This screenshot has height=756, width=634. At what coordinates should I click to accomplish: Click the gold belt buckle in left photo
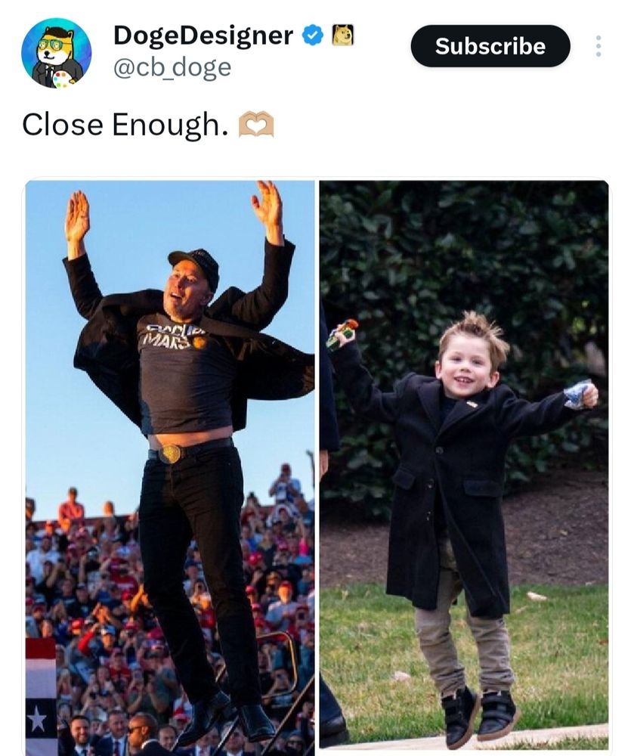point(169,454)
